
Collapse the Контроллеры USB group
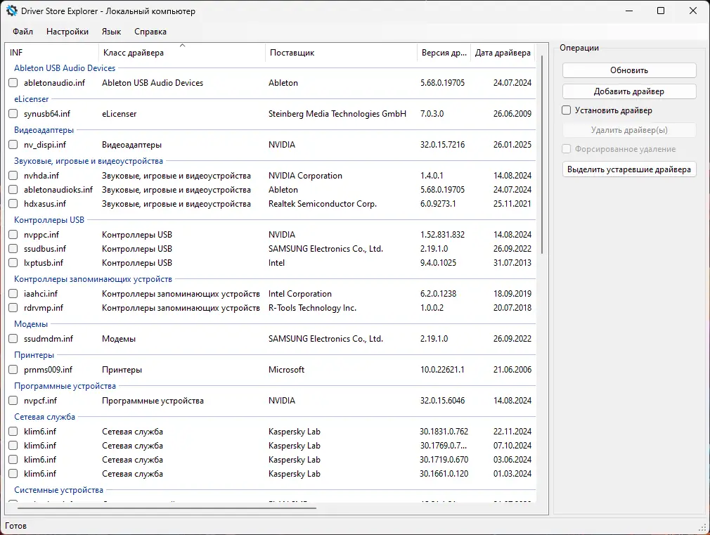(x=49, y=220)
